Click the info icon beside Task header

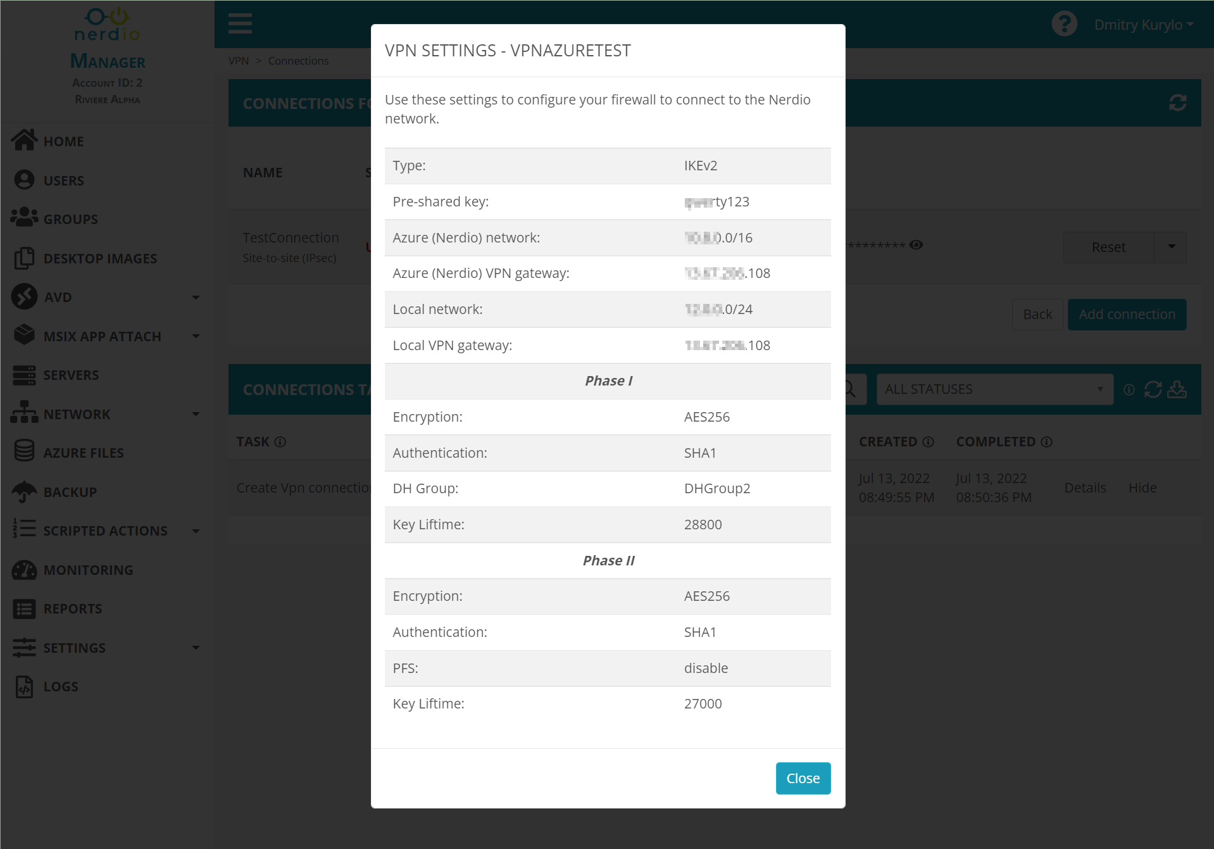coord(280,442)
